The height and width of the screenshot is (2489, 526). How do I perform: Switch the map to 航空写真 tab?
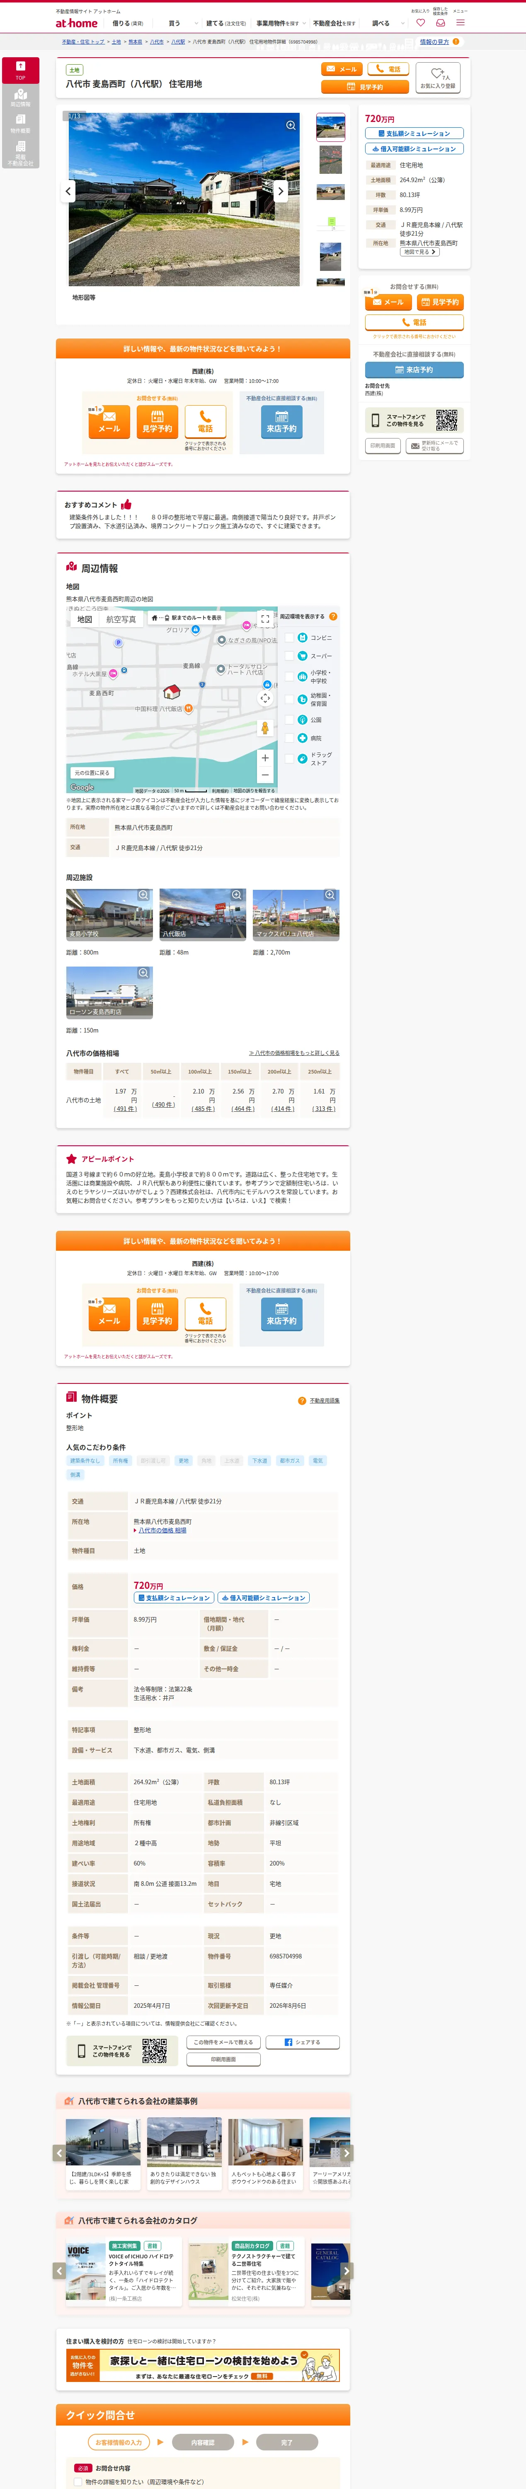(x=121, y=619)
